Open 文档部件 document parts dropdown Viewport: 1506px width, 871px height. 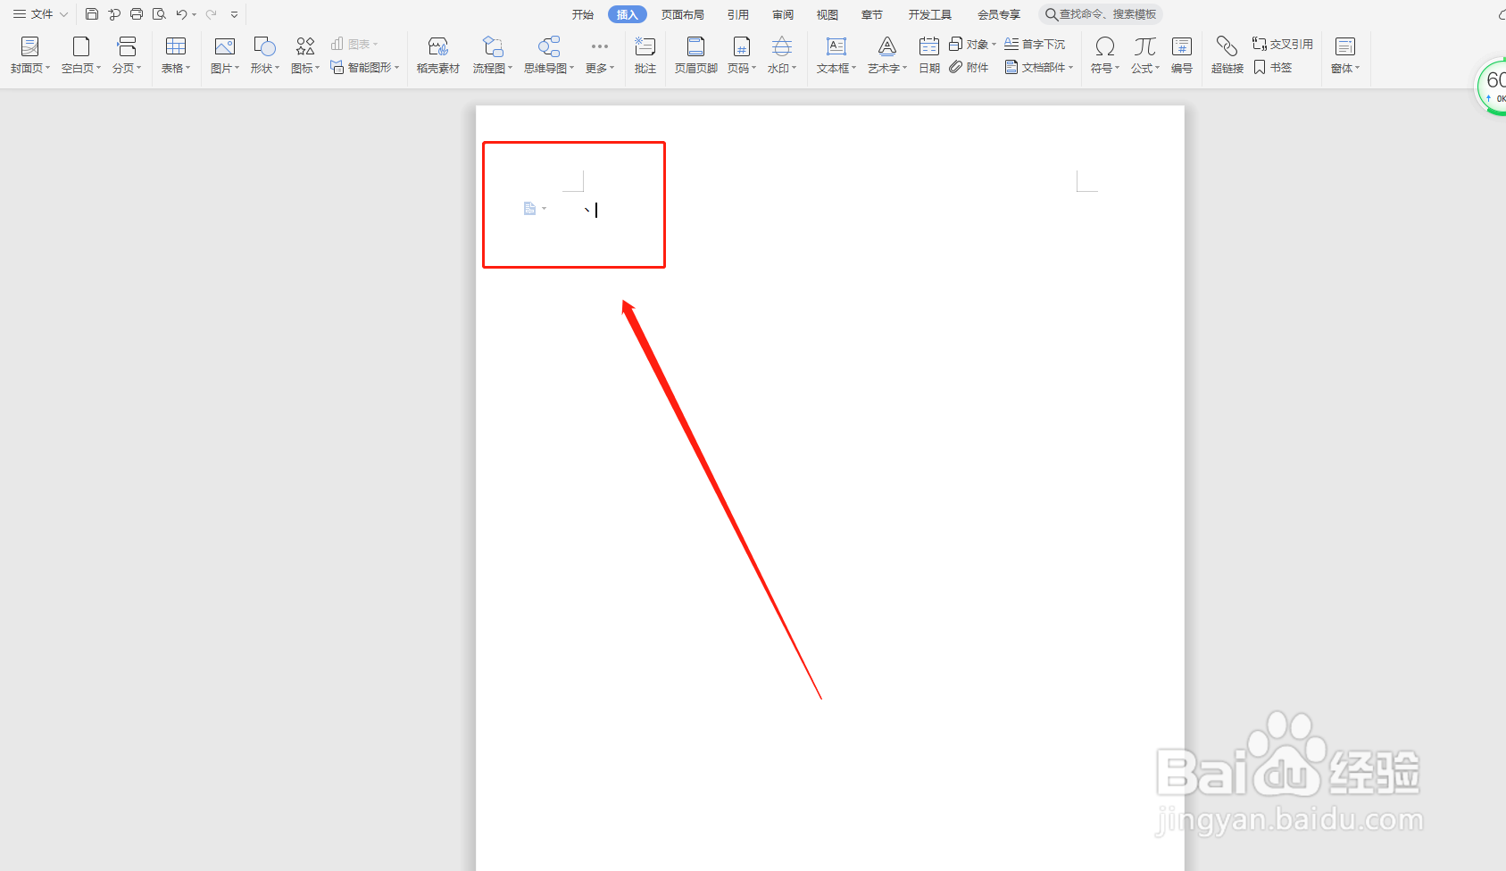point(1039,68)
